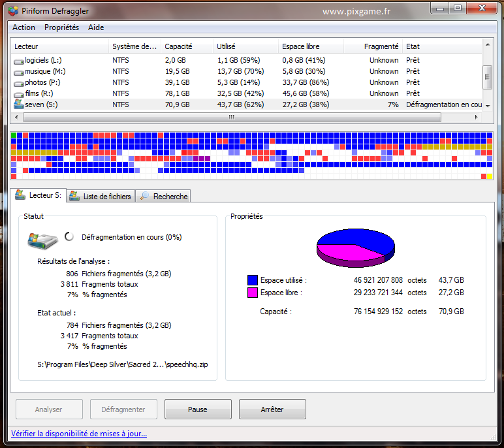Open Vérifier la disponibilité de mises à jour link
Viewport: 504px width, 448px height.
click(x=79, y=434)
